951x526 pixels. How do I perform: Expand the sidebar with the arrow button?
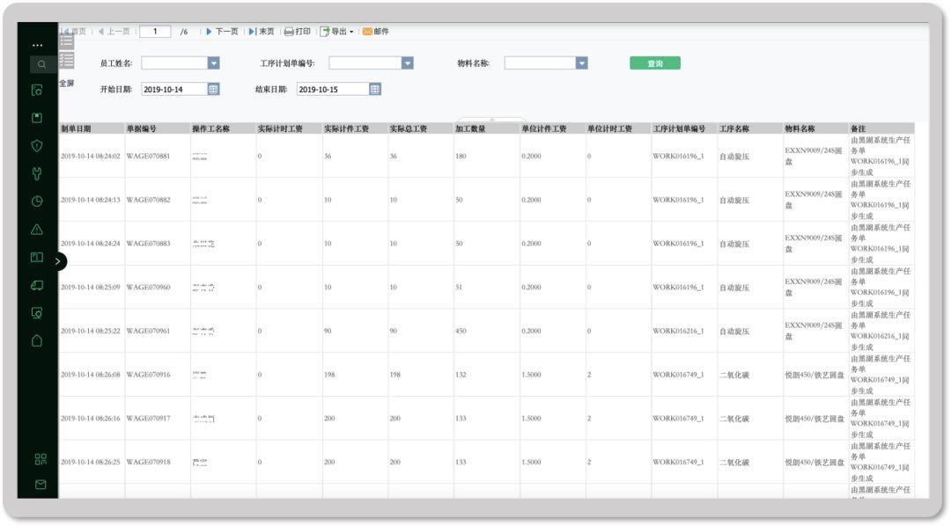tap(58, 261)
